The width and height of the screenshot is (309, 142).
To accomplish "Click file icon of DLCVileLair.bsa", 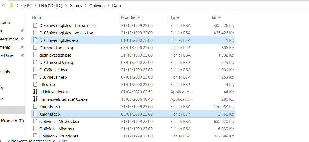I will 35,70.
